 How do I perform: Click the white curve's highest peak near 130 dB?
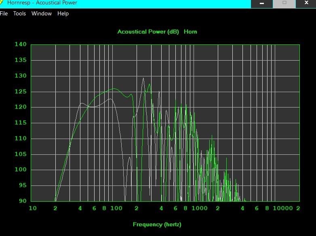(143, 78)
